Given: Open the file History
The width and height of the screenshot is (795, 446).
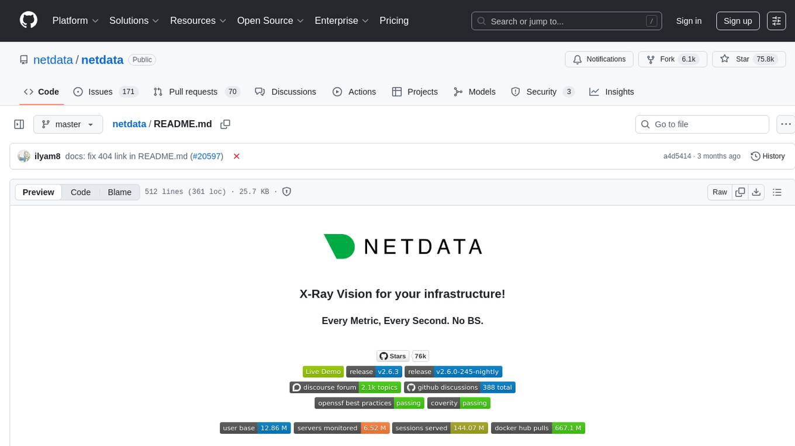Looking at the screenshot, I should [768, 156].
